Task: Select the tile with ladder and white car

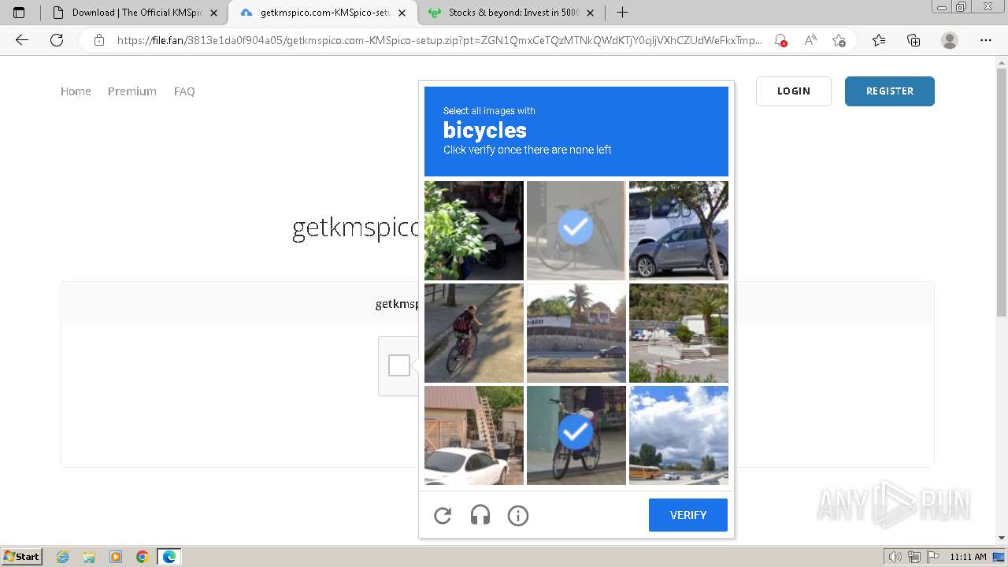Action: point(474,435)
